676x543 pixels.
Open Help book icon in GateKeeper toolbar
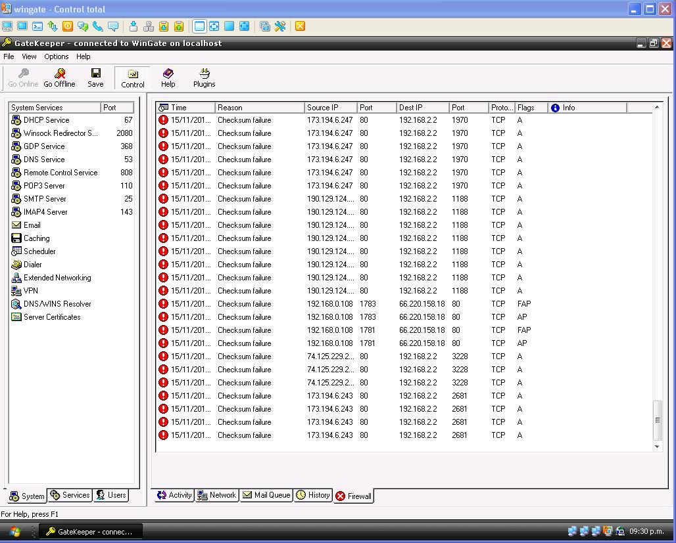pyautogui.click(x=168, y=78)
